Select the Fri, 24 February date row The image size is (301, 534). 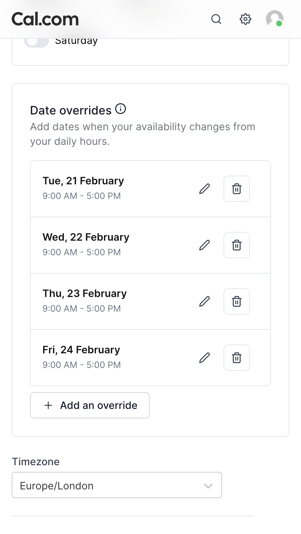110,358
